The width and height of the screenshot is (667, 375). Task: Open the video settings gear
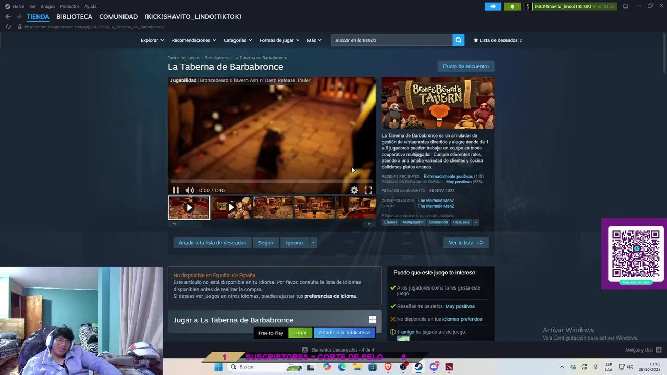[354, 190]
